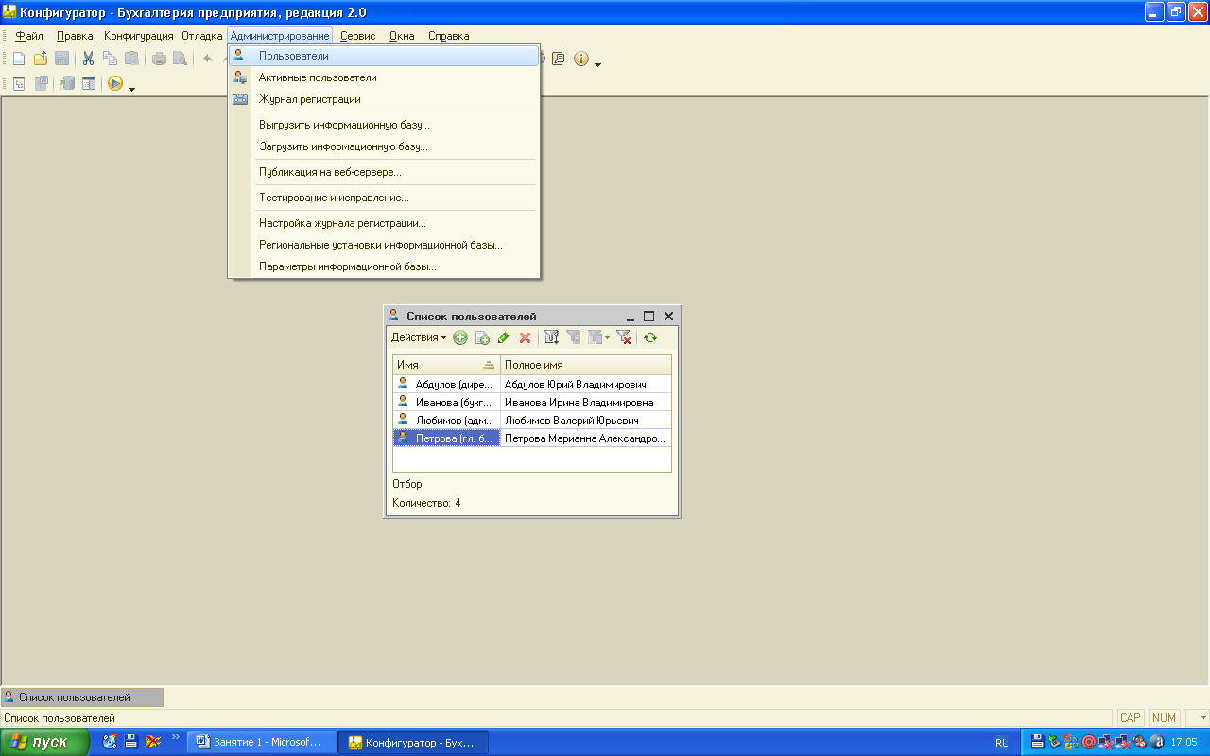Edit selected user with green pencil icon
The height and width of the screenshot is (756, 1210).
[x=504, y=337]
